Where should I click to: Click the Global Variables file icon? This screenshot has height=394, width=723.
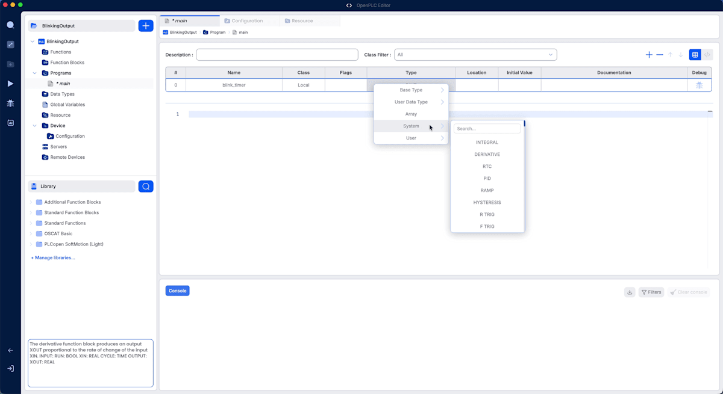point(45,105)
